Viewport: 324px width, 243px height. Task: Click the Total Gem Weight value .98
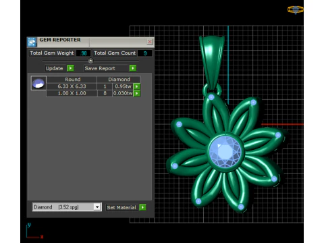[x=83, y=53]
